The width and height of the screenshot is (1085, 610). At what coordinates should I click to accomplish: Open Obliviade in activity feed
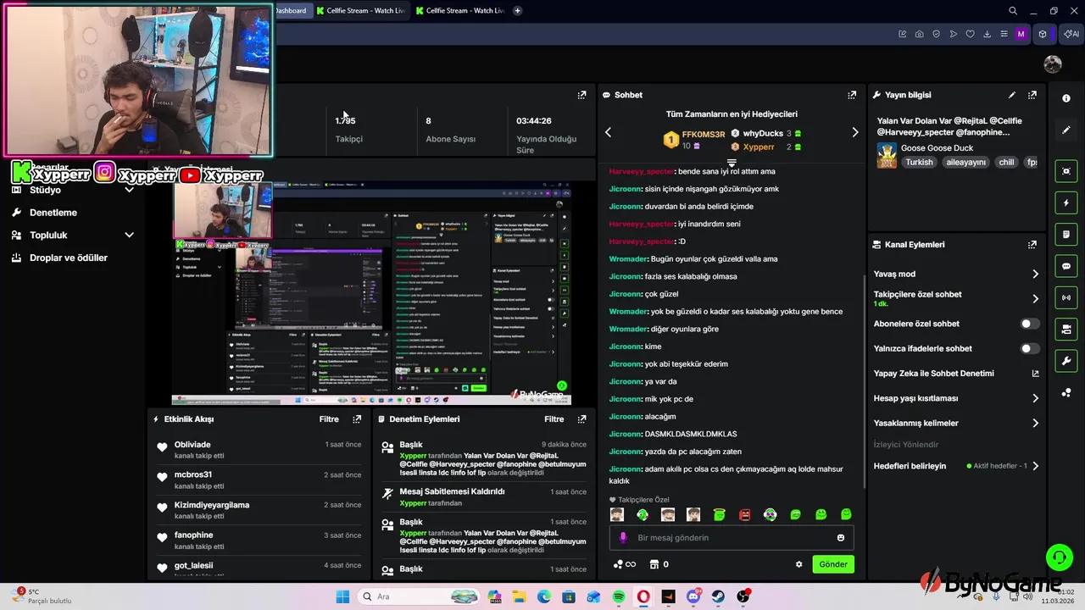click(192, 445)
